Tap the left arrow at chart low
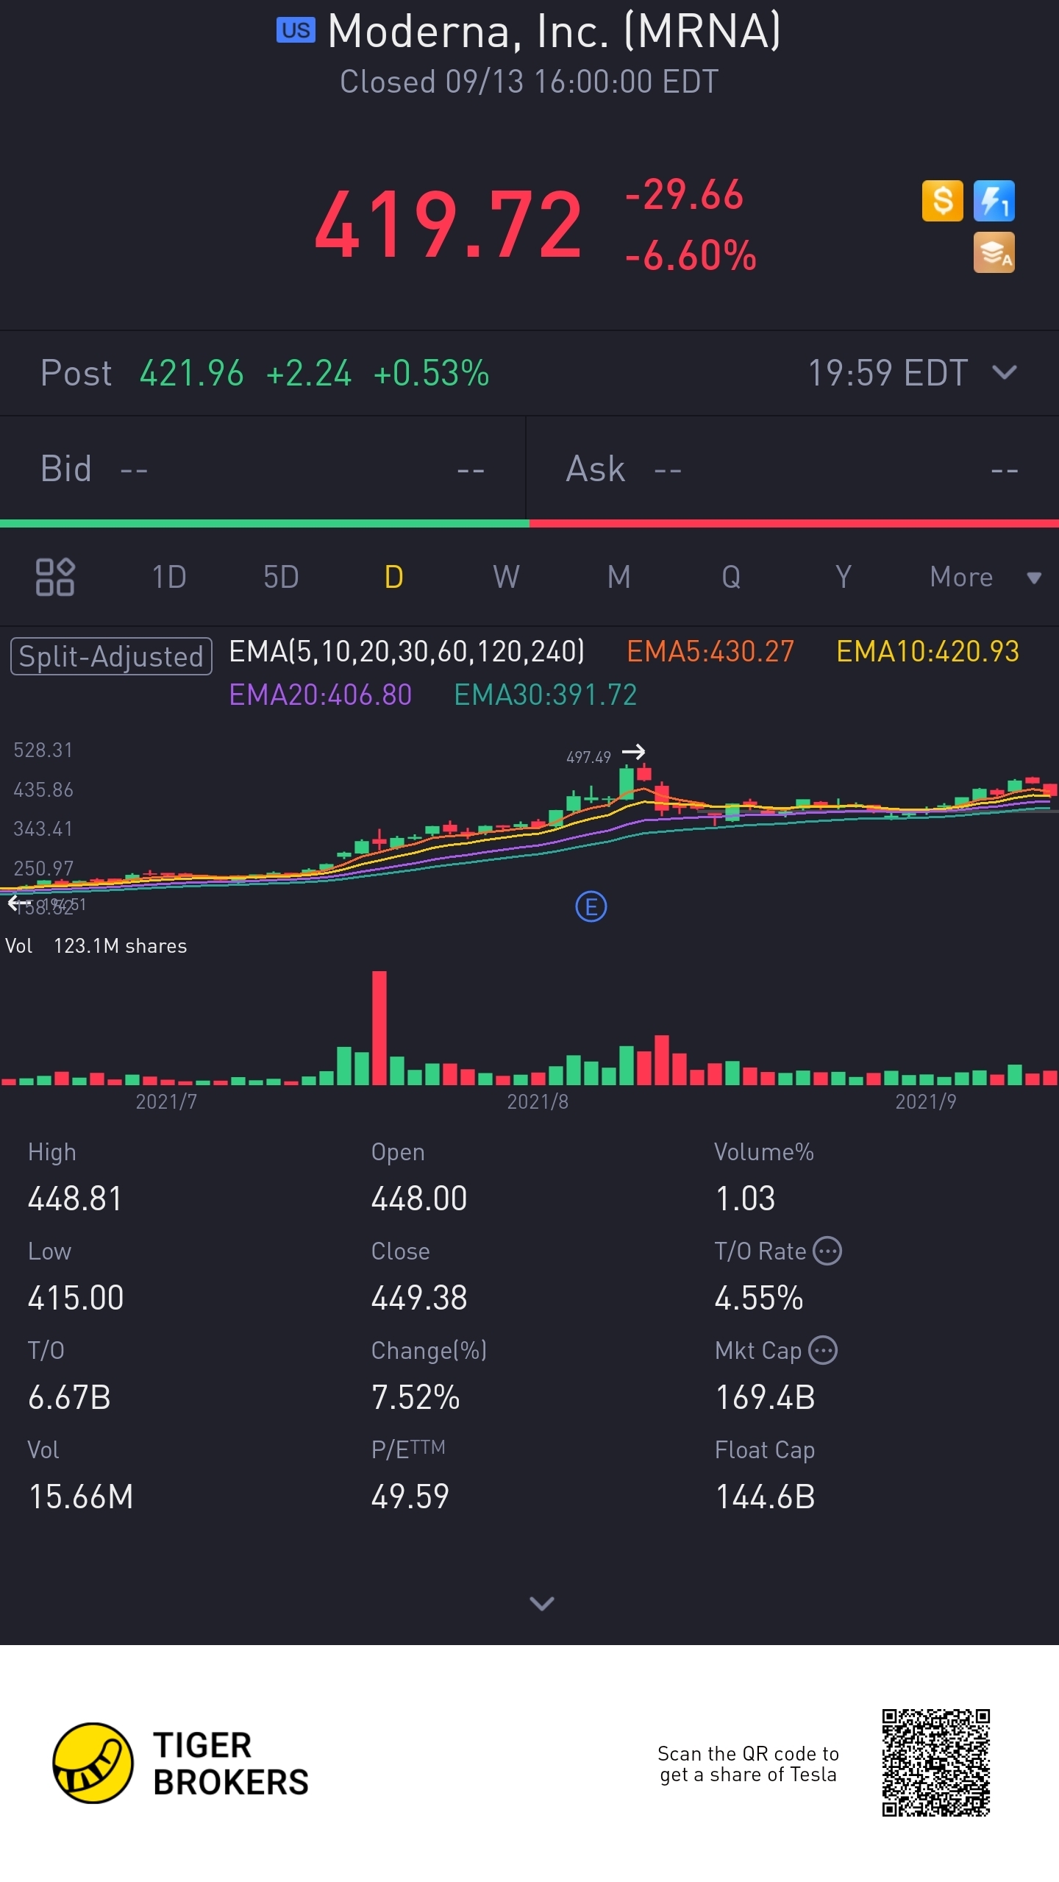 click(x=18, y=903)
